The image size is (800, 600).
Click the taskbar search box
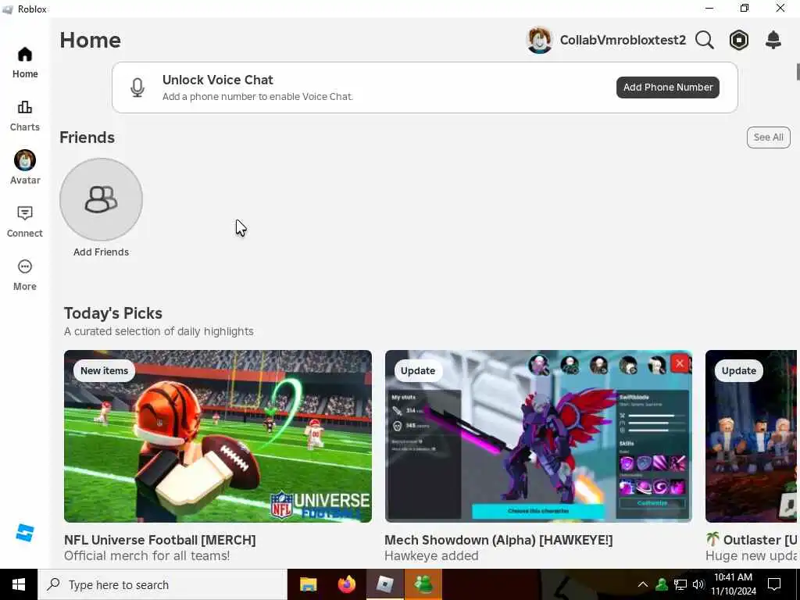click(162, 584)
